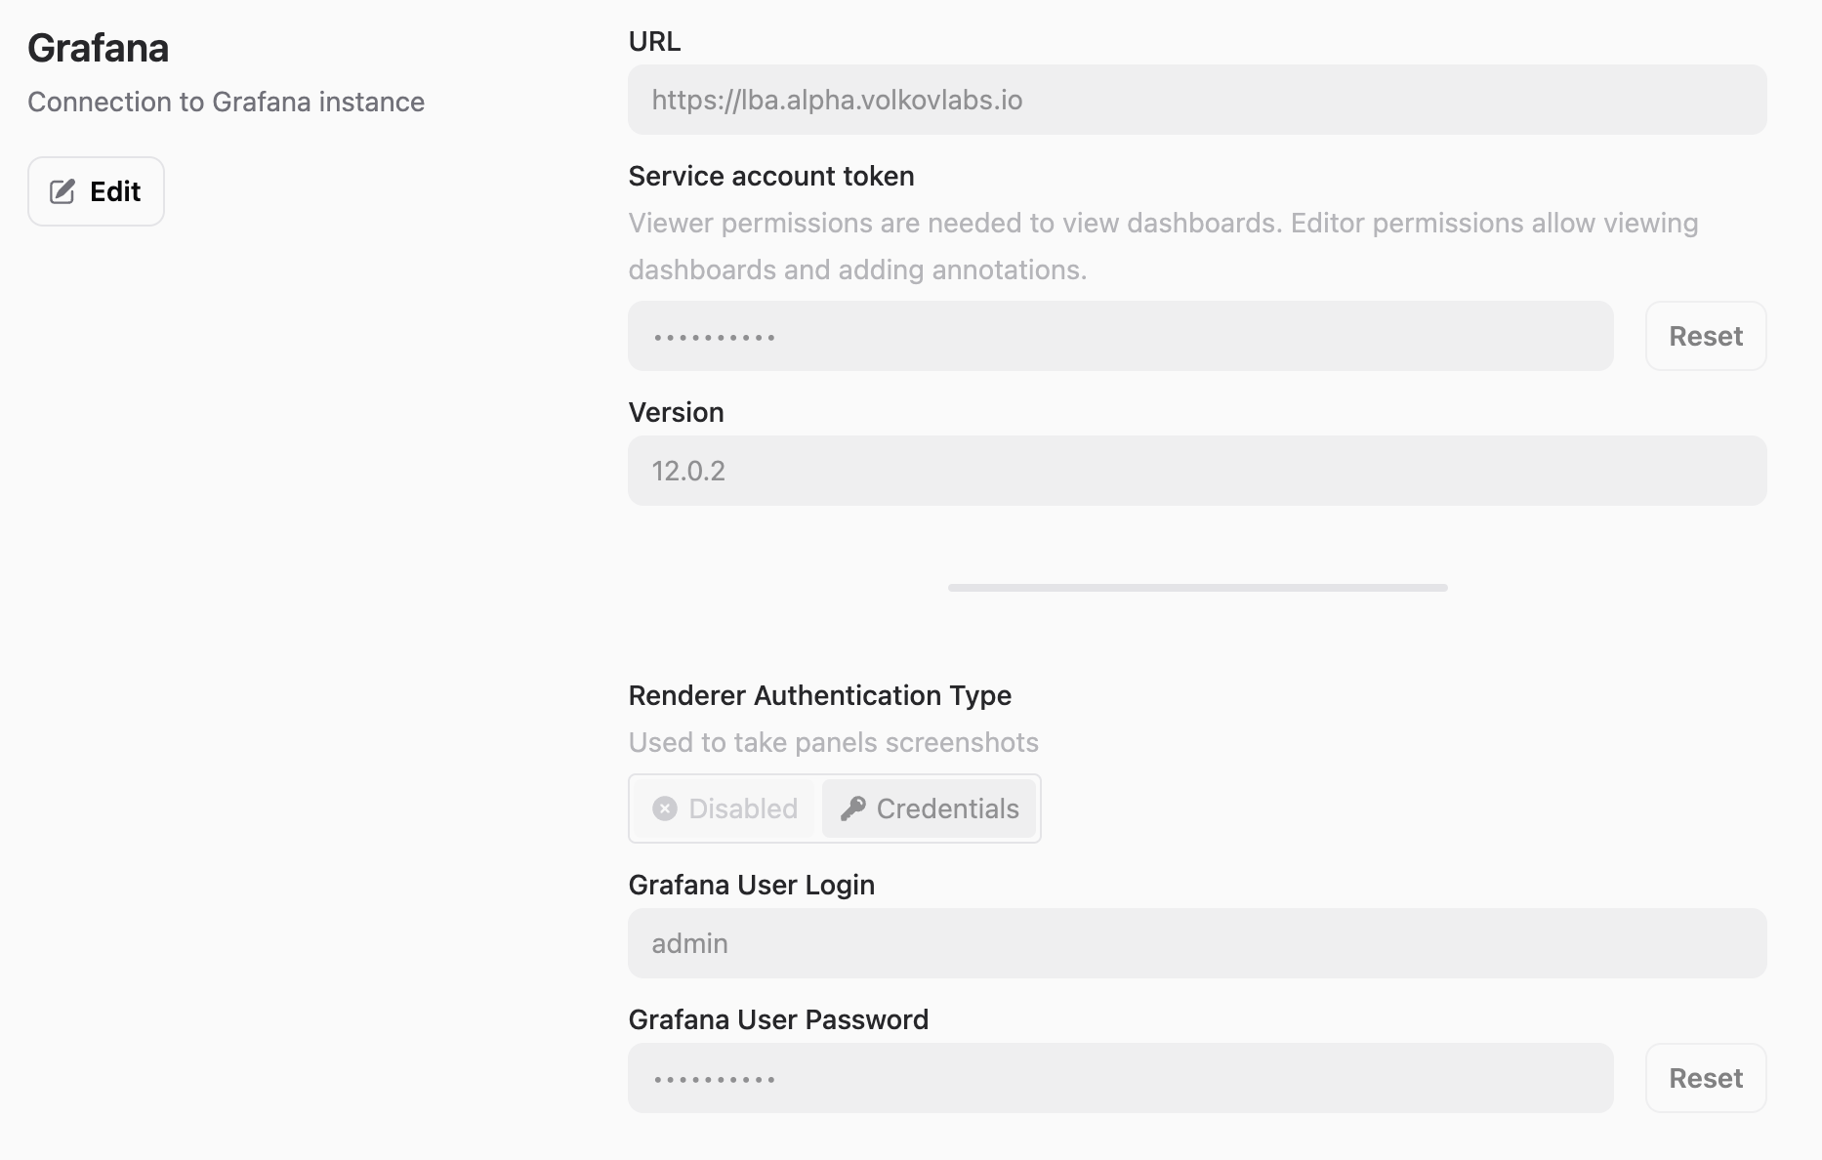The image size is (1822, 1160).
Task: Click the 'Version' label
Action: (x=677, y=412)
